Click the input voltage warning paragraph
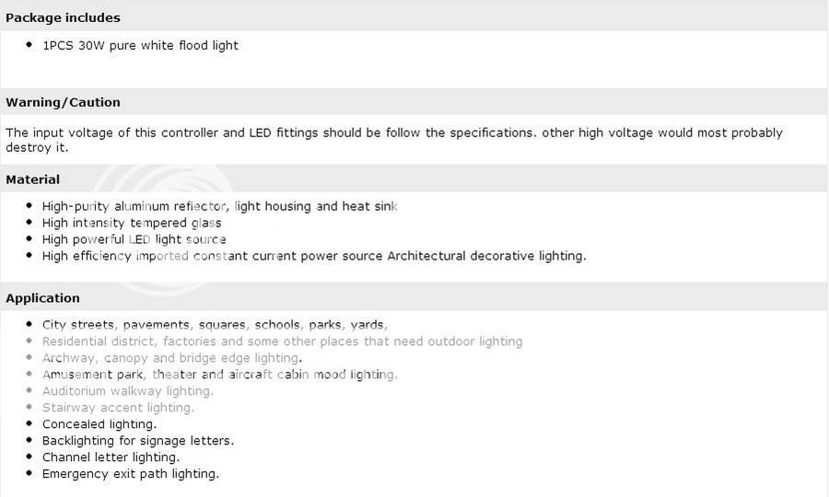 point(393,140)
